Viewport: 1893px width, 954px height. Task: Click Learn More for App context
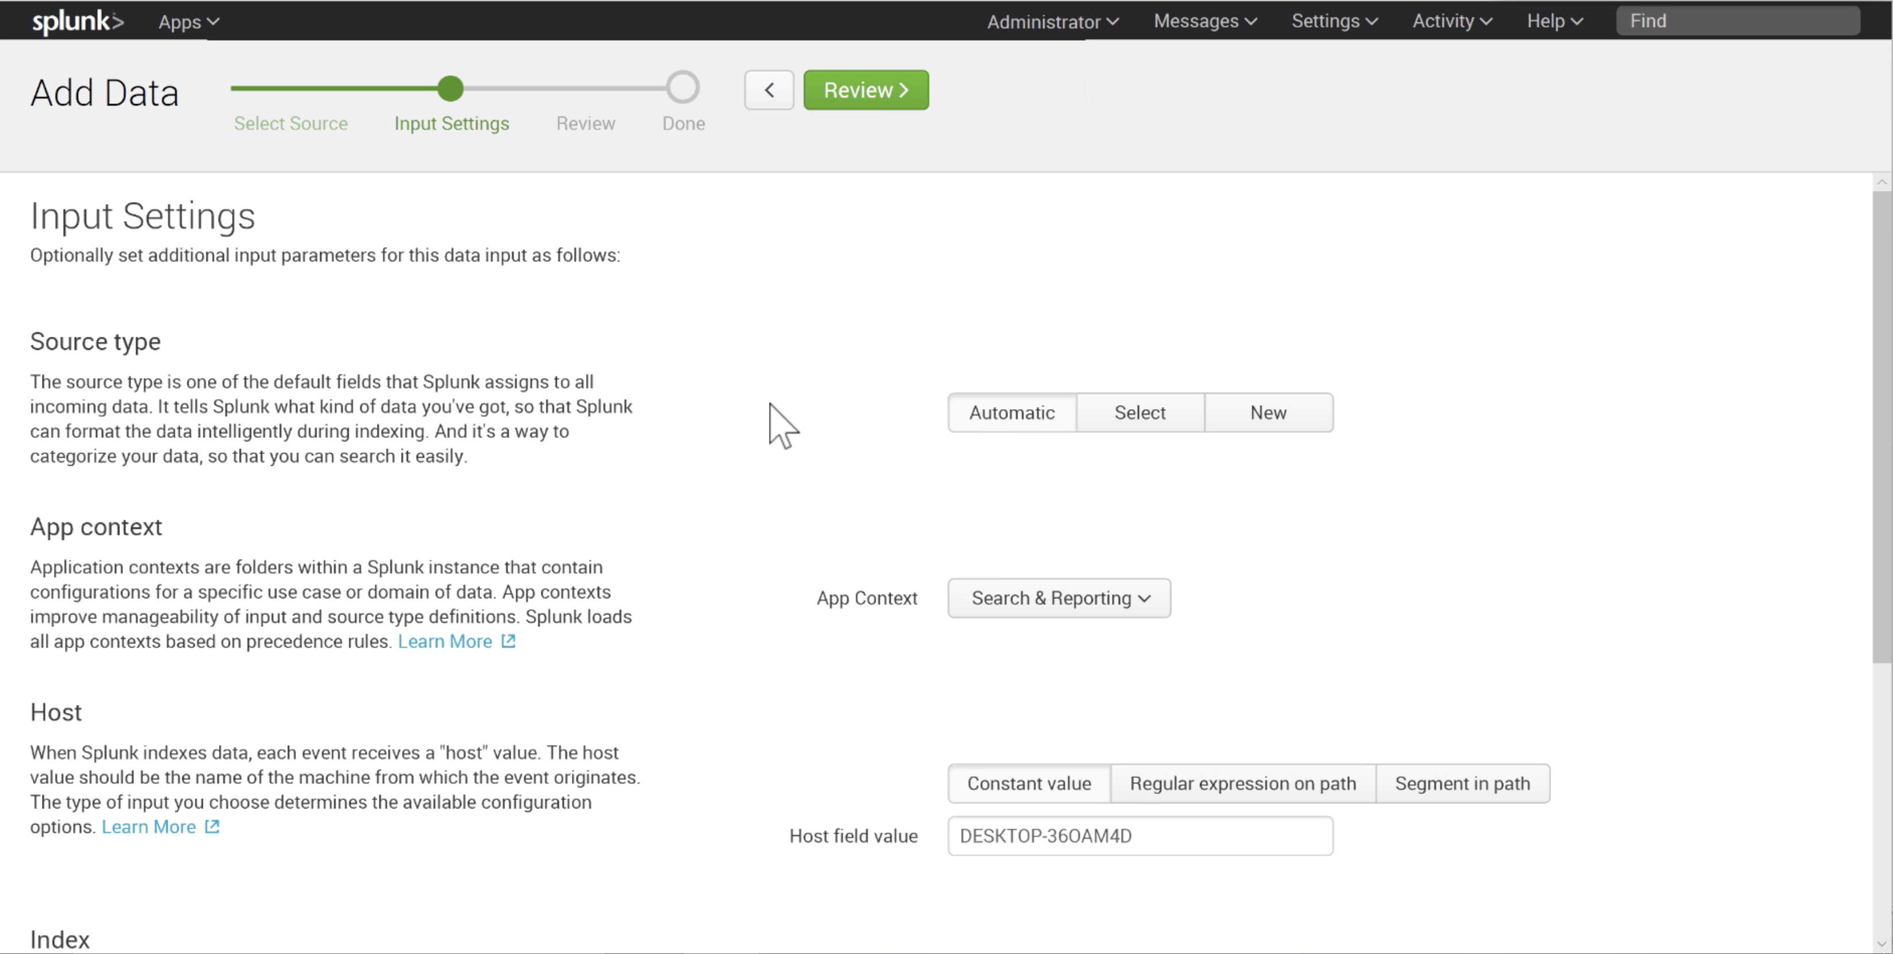(x=454, y=641)
